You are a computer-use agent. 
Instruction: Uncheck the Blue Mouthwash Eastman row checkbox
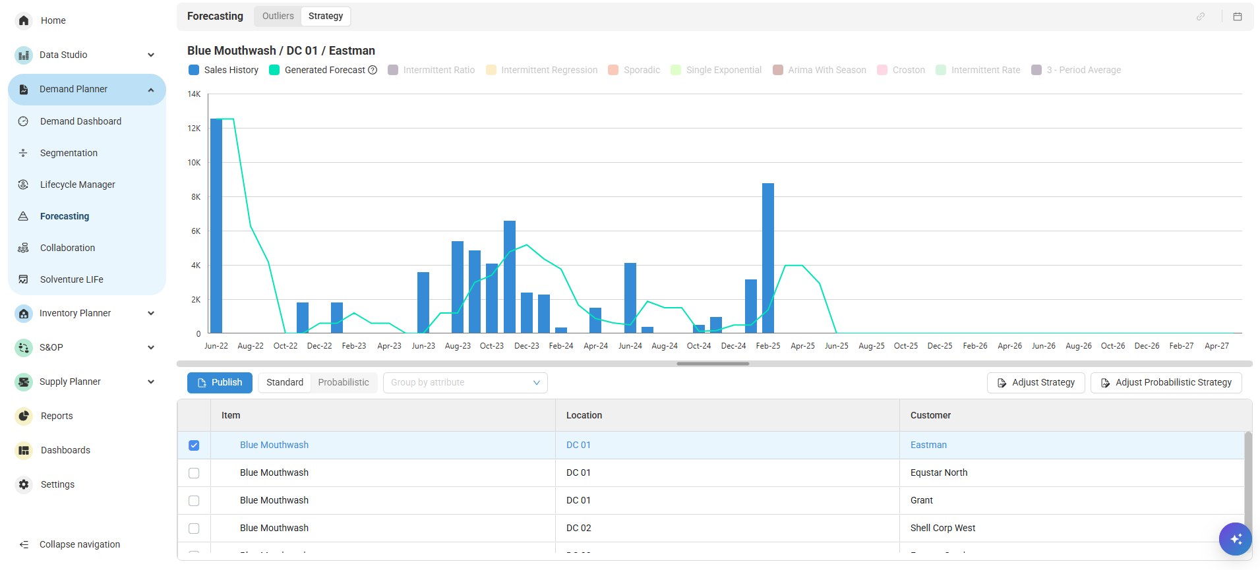point(194,445)
